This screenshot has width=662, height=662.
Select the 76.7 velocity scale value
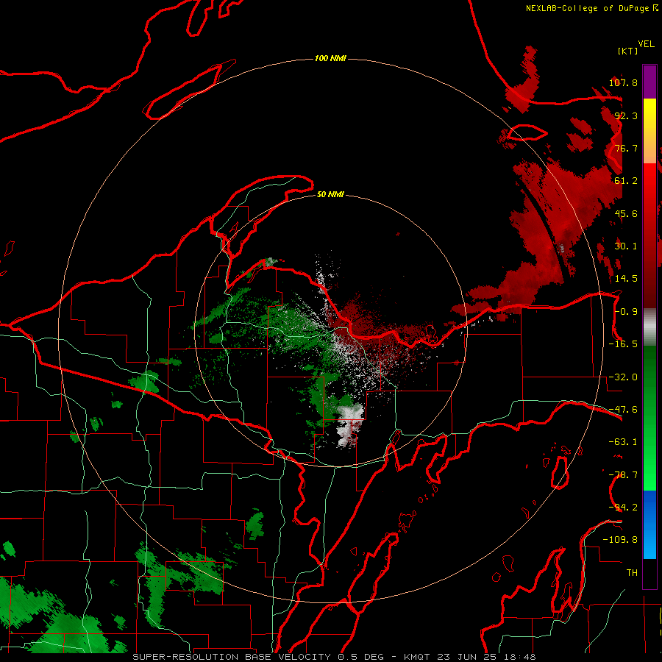pyautogui.click(x=626, y=148)
